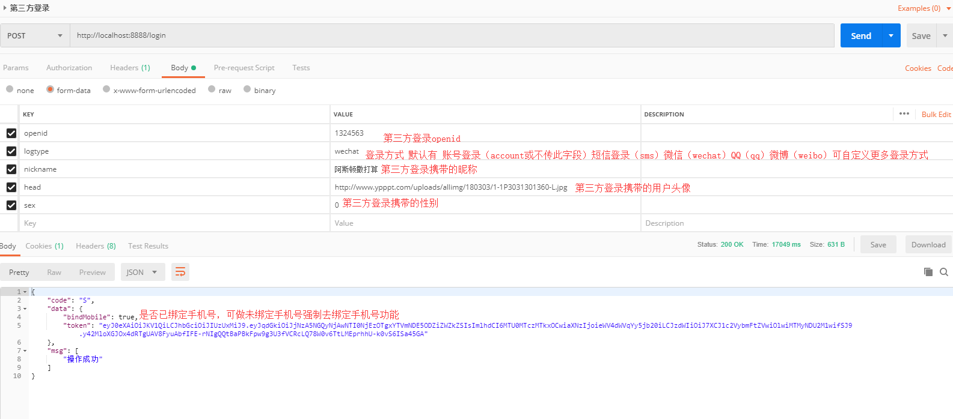Download the response with Download button
The height and width of the screenshot is (419, 953).
[x=928, y=244]
